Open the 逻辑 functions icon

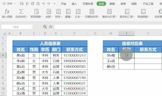tap(68, 11)
